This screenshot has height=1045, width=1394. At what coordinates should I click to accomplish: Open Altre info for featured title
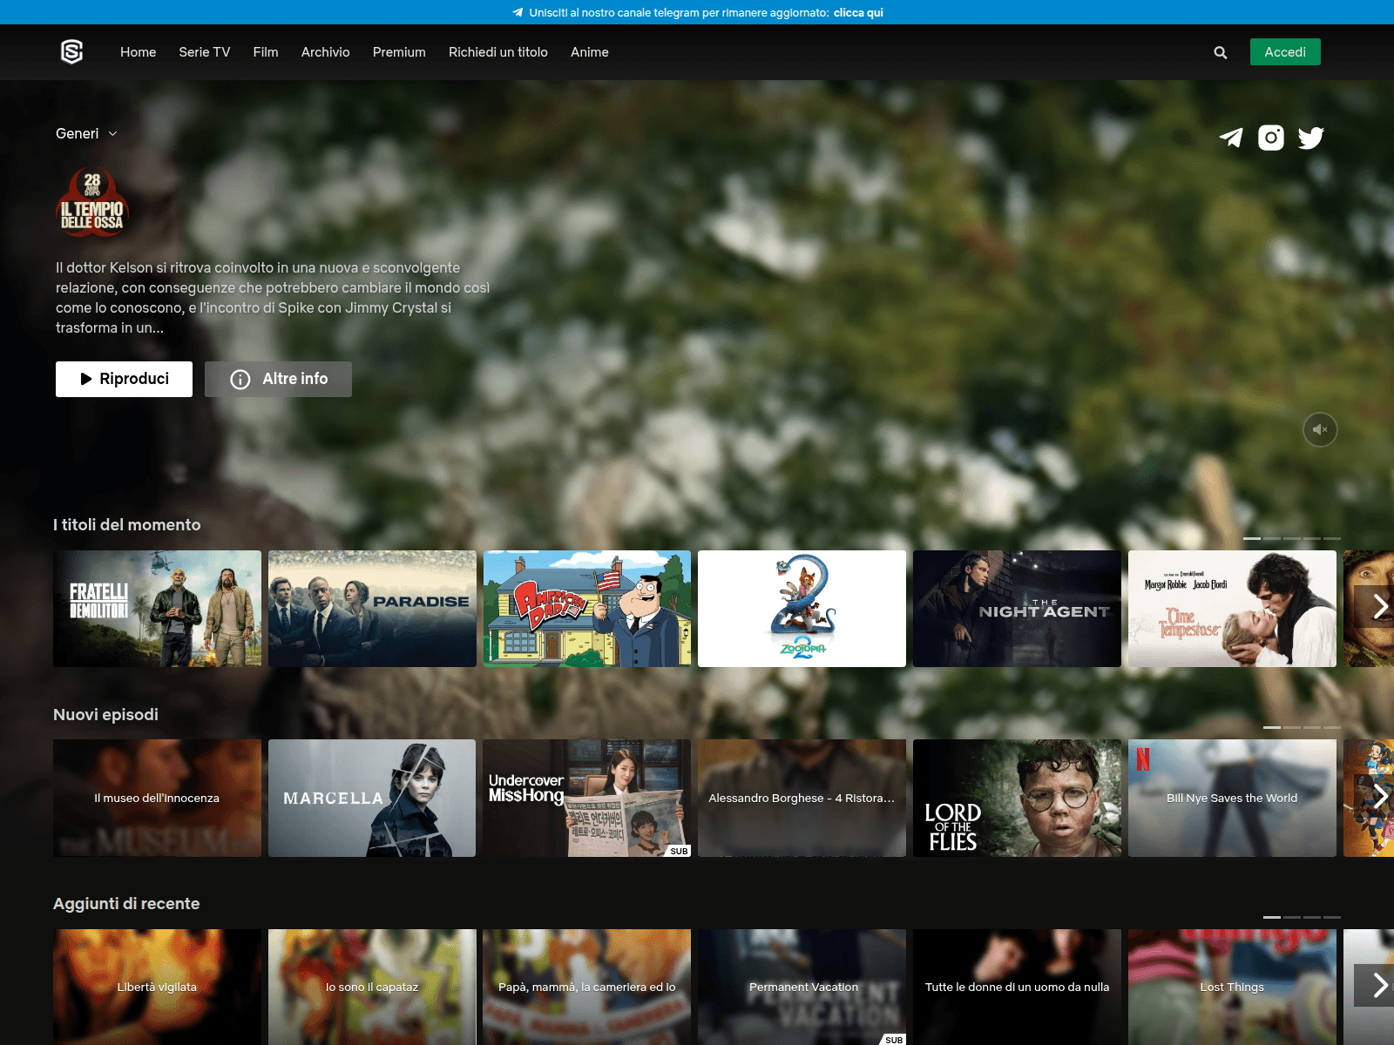[278, 379]
